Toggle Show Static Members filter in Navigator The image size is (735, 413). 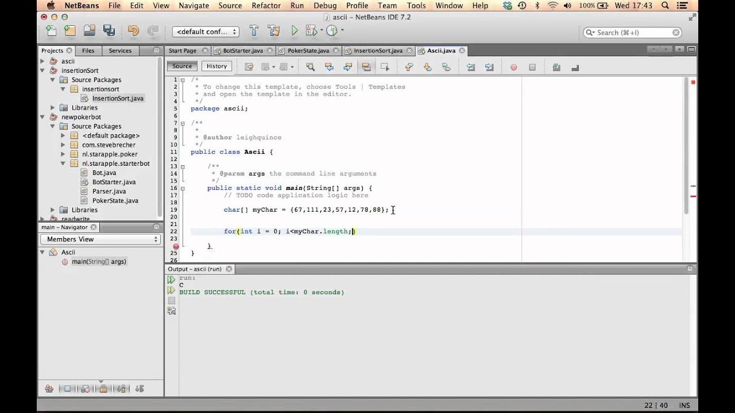85,388
